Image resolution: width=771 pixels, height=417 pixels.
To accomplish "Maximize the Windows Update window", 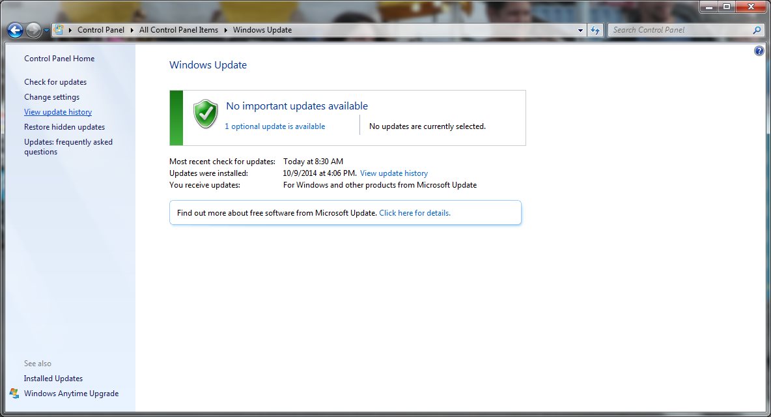I will pos(727,7).
